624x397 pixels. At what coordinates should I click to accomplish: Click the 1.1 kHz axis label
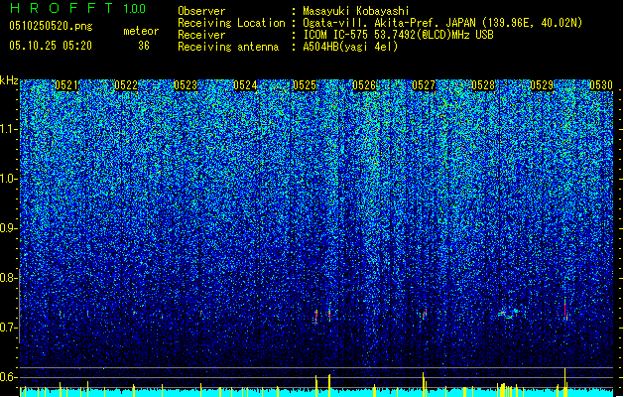click(x=9, y=129)
